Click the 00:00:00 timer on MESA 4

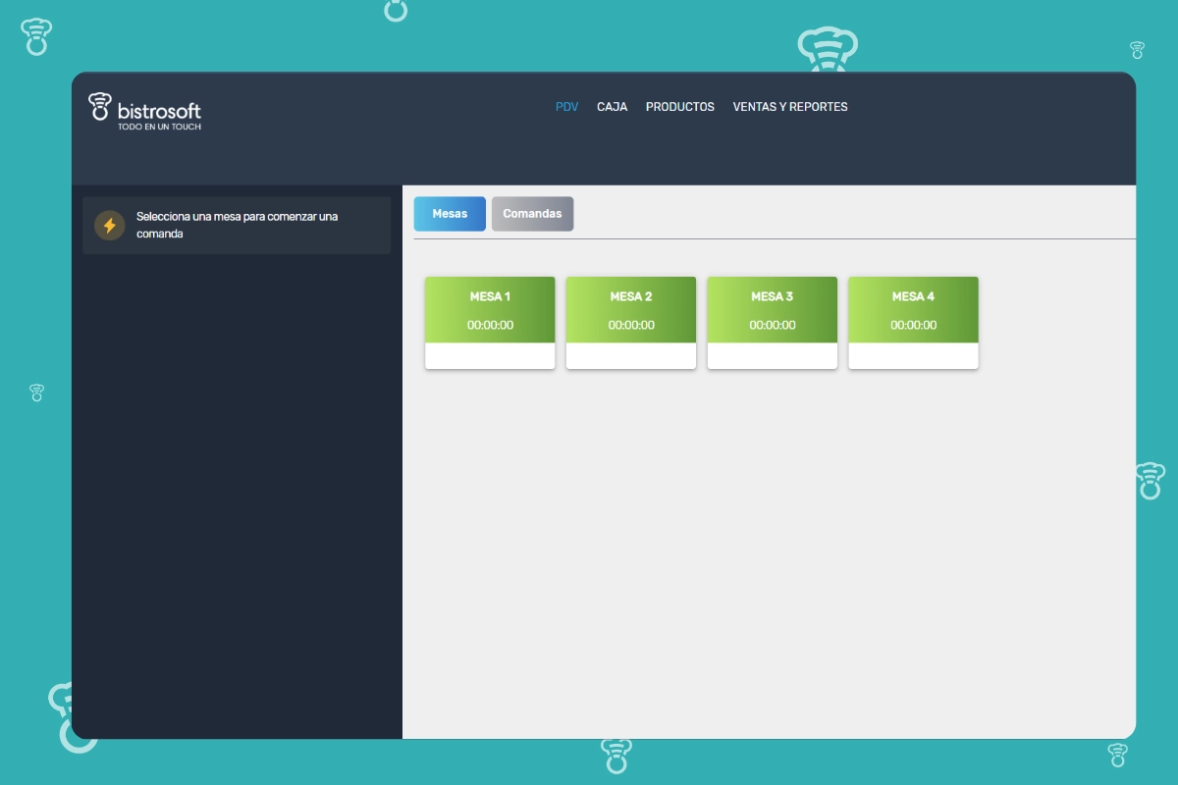coord(913,325)
